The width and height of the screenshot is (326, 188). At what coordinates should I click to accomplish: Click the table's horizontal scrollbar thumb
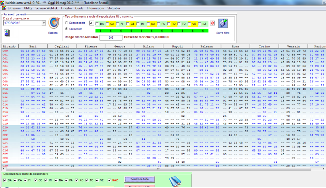[x=158, y=169]
